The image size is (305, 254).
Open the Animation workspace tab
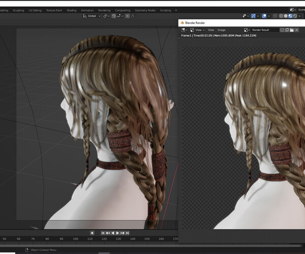87,10
